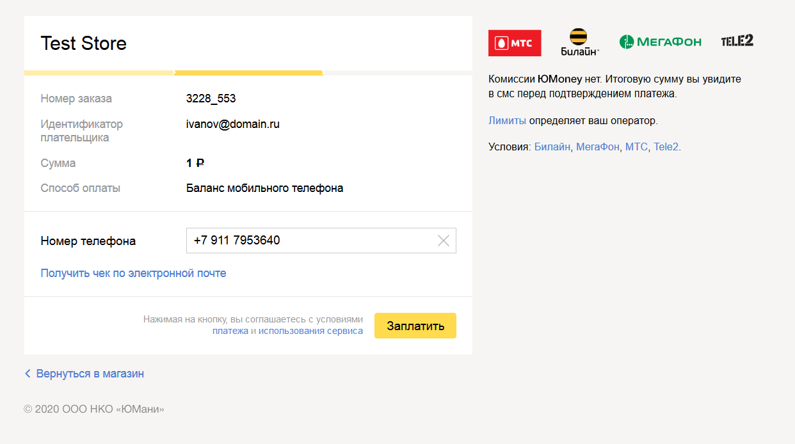The image size is (795, 444).
Task: Click the Tele2 operator logo
Action: (737, 40)
